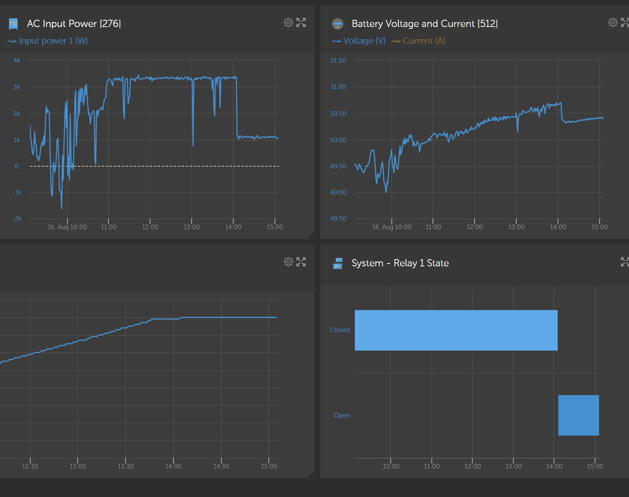Click the resize handle corner of AC Input Power widget

pyautogui.click(x=311, y=235)
